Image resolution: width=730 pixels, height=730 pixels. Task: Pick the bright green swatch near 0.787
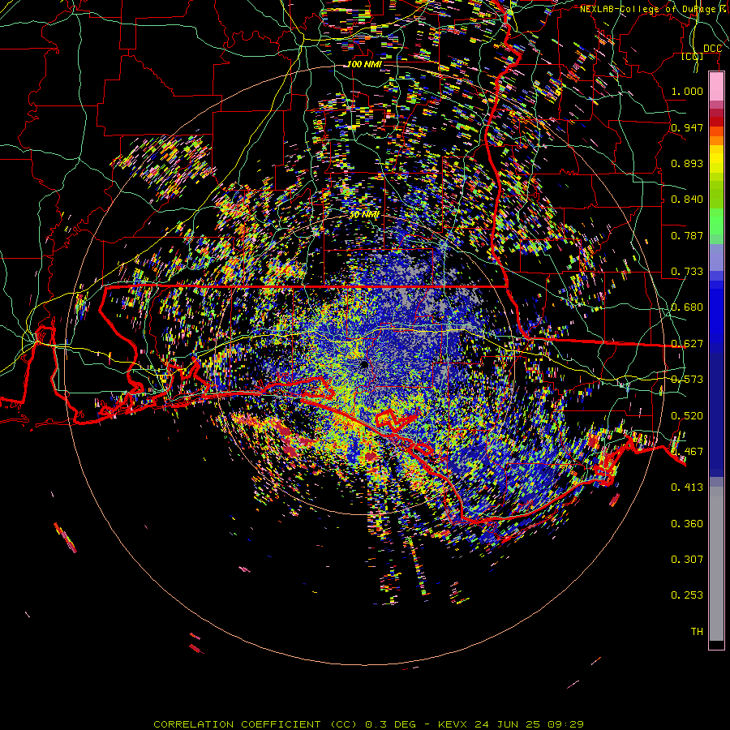(x=716, y=222)
